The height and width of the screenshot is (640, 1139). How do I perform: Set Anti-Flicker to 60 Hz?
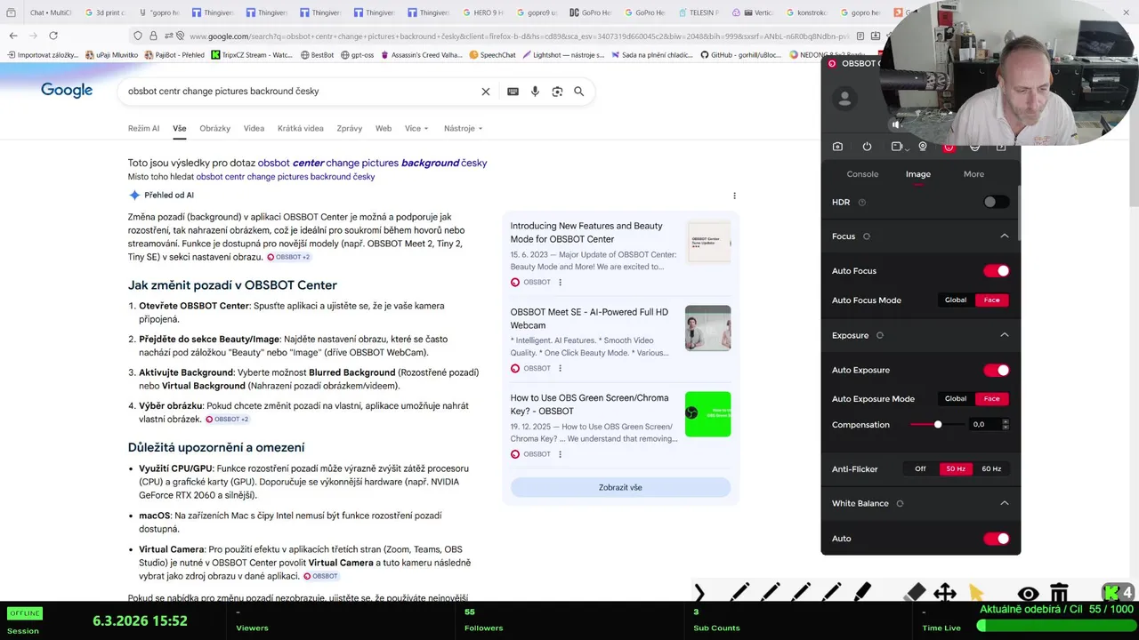tap(991, 469)
